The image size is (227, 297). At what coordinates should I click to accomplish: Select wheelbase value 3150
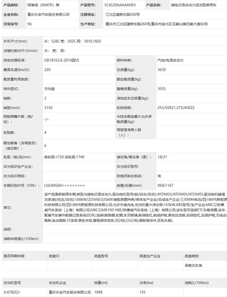[x=48, y=108]
